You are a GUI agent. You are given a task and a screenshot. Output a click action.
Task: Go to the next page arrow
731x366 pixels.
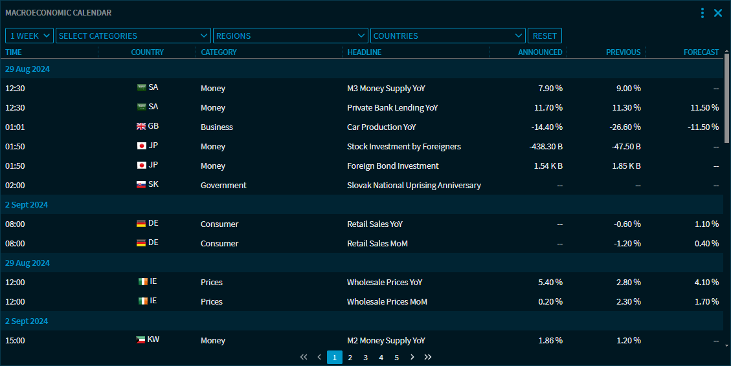point(412,357)
